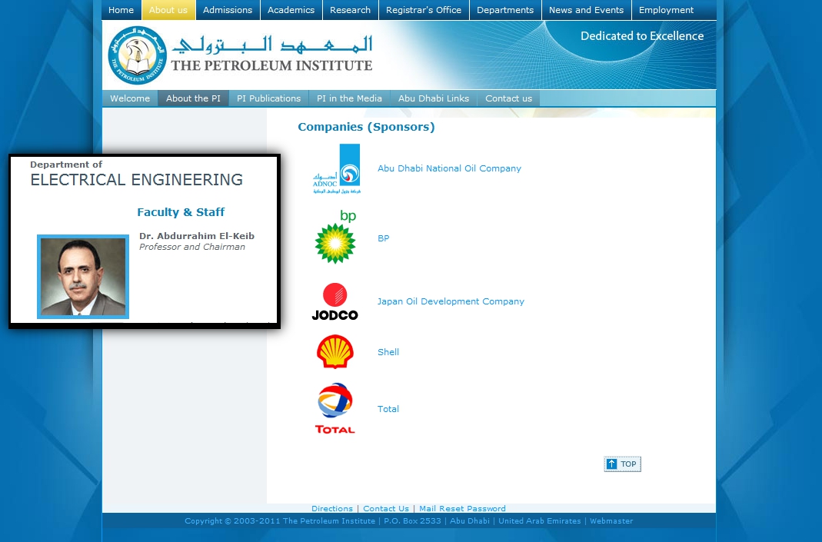Image resolution: width=822 pixels, height=542 pixels.
Task: Click the Faculty & Staff heading
Action: (x=181, y=211)
